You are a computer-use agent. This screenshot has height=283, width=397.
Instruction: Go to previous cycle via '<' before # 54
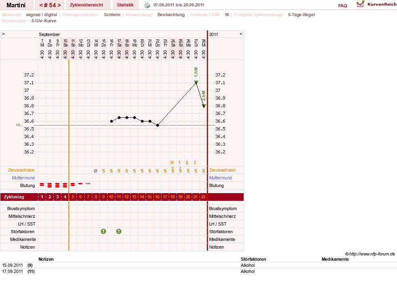point(41,5)
